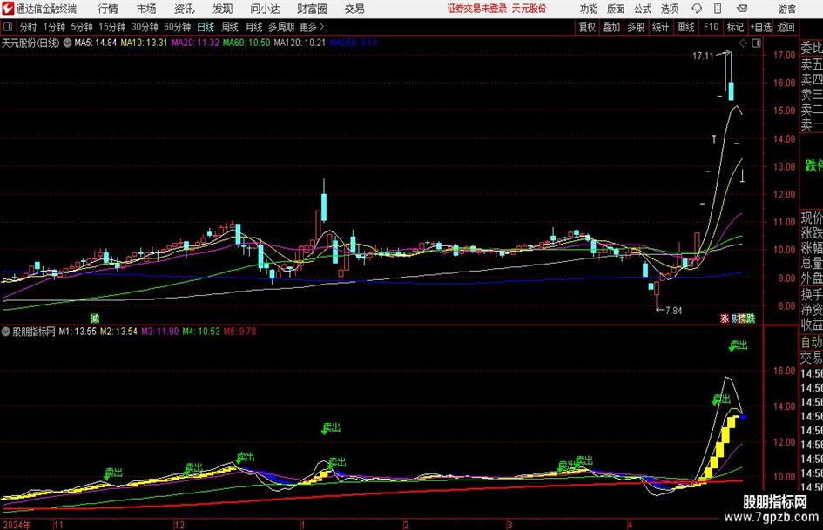The width and height of the screenshot is (823, 530).
Task: Click the MA120: 10.21 label
Action: point(300,43)
